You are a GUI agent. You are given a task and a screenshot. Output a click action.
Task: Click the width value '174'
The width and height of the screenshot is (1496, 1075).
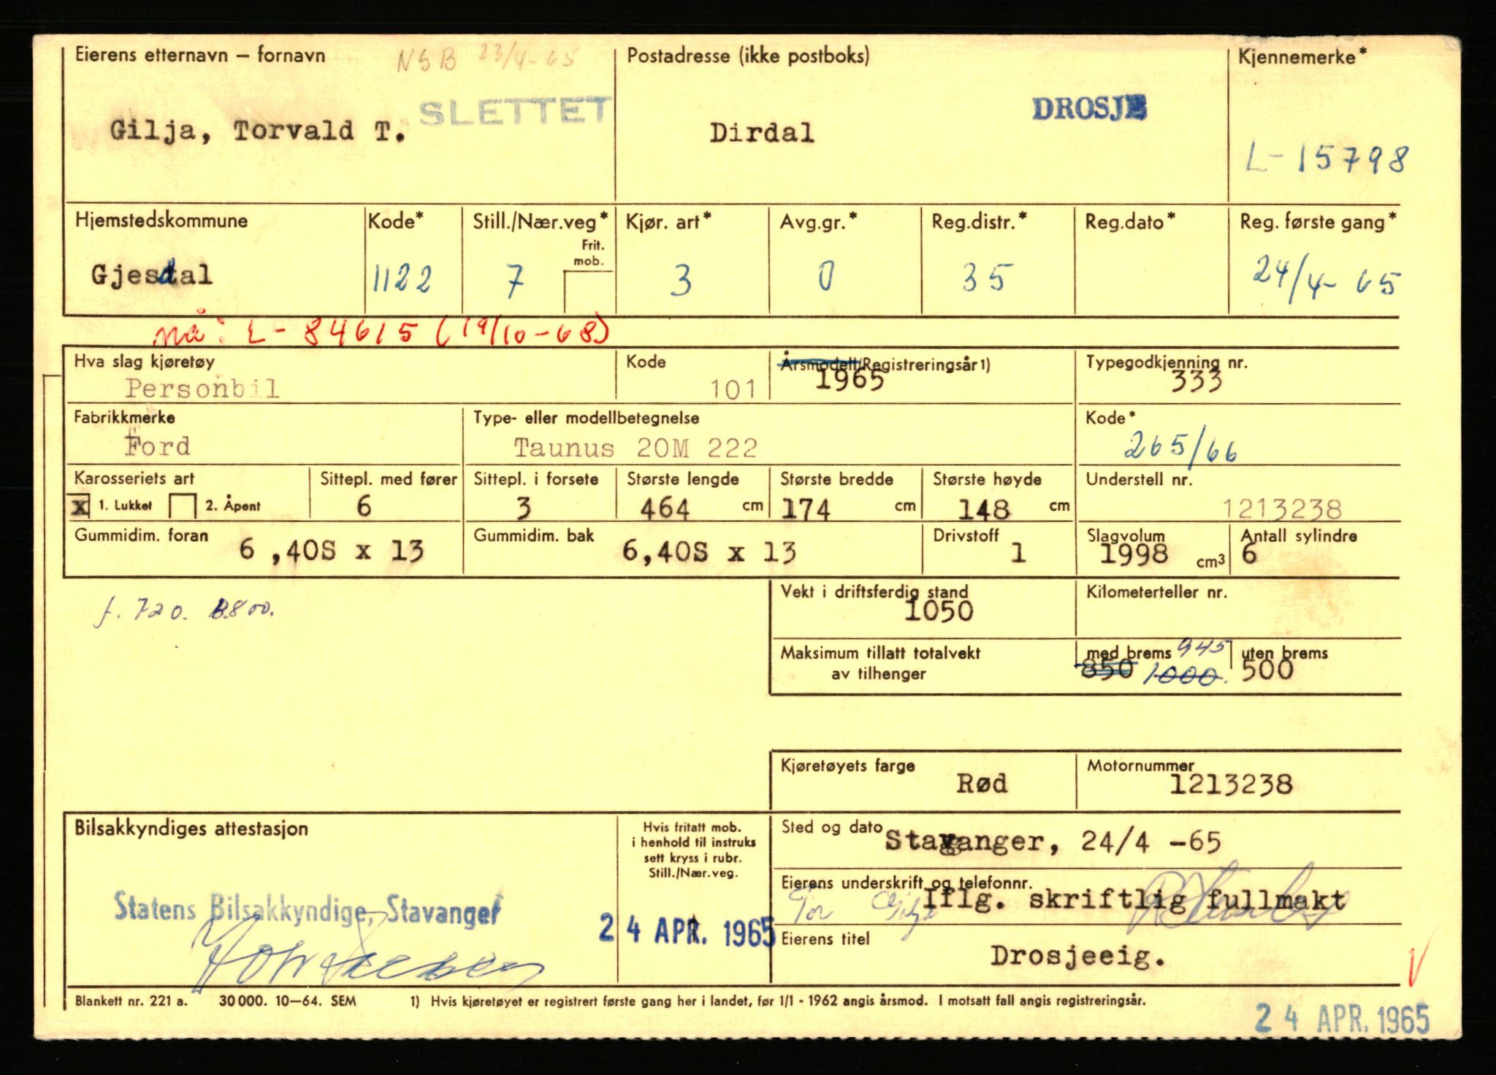(806, 509)
